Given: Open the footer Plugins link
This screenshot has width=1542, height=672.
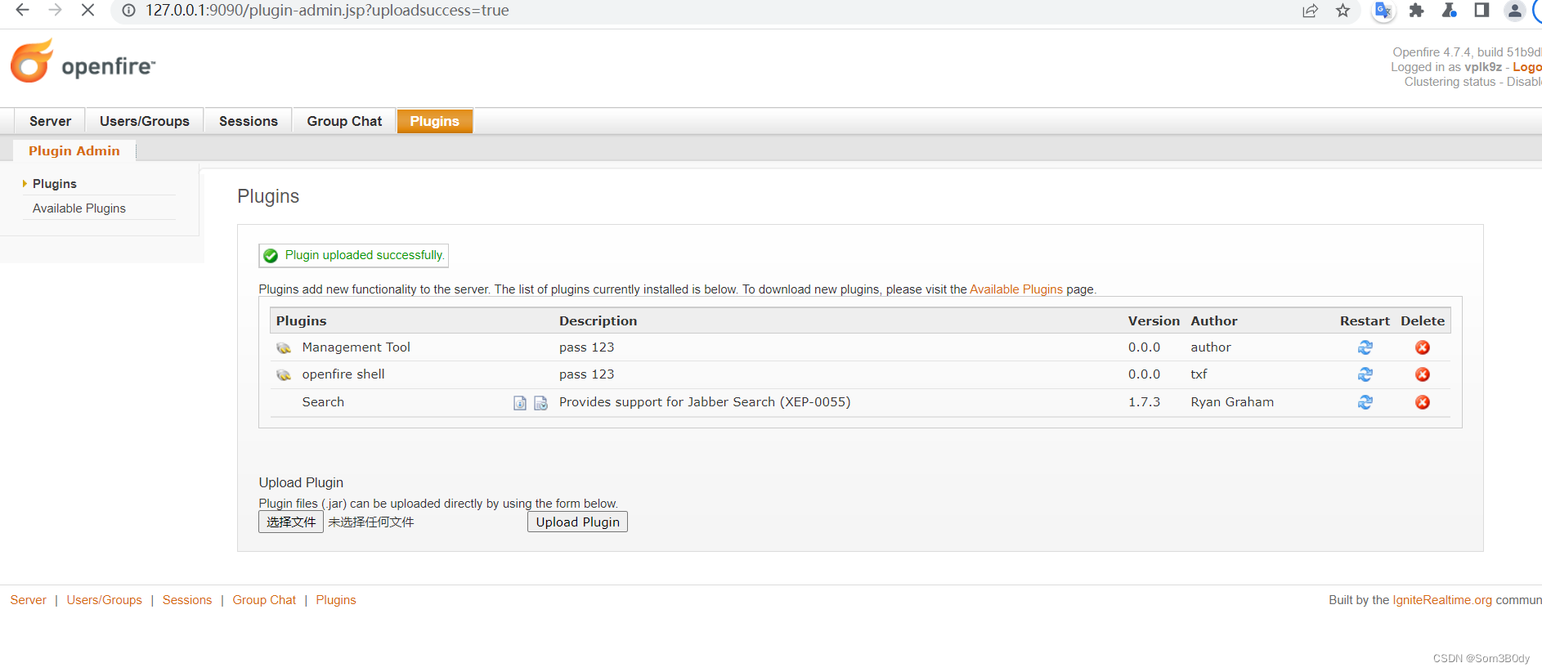Looking at the screenshot, I should pyautogui.click(x=336, y=600).
